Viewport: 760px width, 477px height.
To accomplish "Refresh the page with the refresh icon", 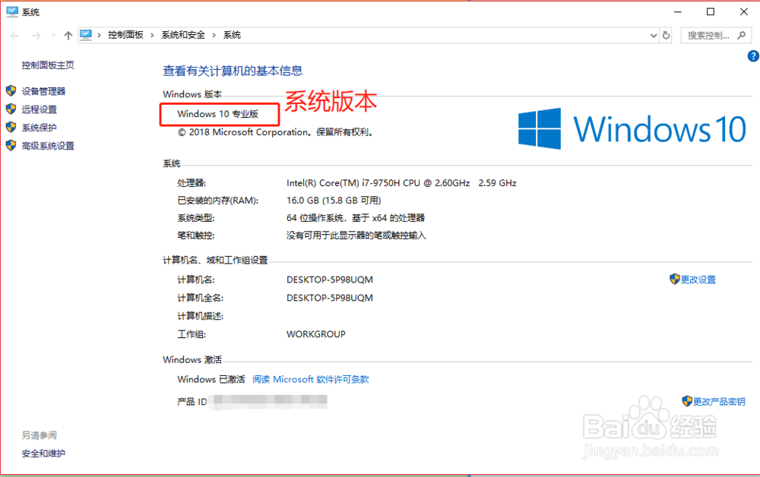I will [666, 36].
